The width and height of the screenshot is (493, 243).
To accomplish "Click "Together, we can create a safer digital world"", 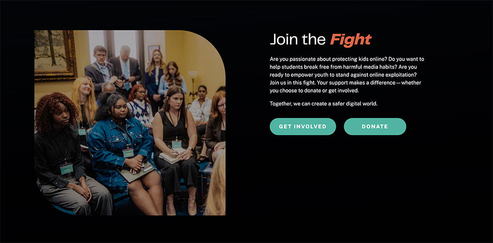I will (x=323, y=104).
